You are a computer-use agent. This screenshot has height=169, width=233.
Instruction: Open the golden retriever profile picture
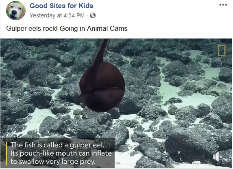16,11
